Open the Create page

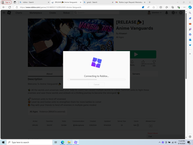click(52, 13)
